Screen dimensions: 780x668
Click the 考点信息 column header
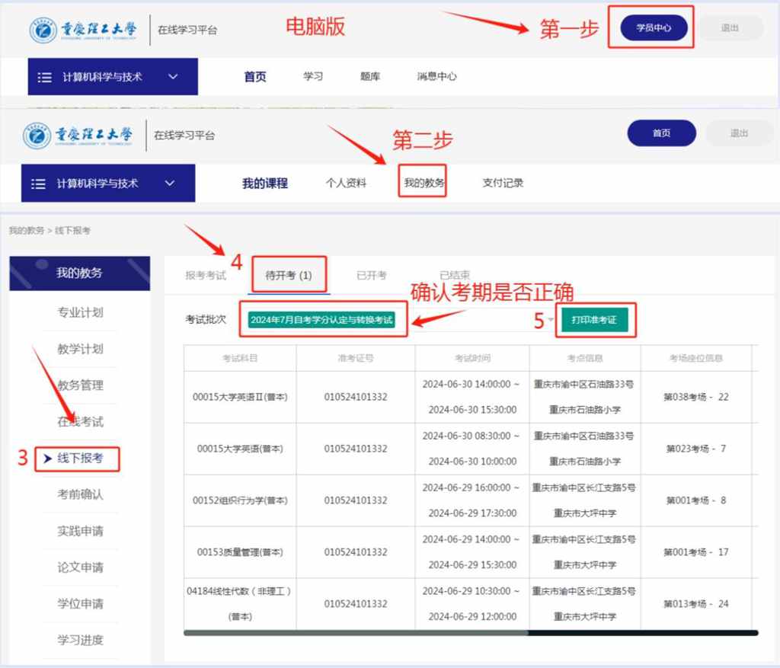585,358
